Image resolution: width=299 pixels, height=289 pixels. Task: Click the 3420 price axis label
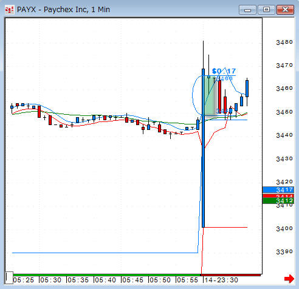(284, 182)
